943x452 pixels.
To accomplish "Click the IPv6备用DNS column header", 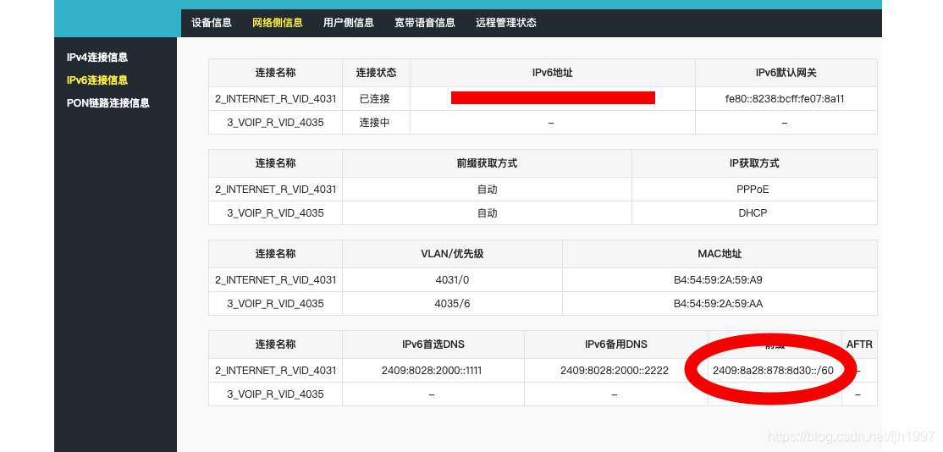I will pos(616,345).
